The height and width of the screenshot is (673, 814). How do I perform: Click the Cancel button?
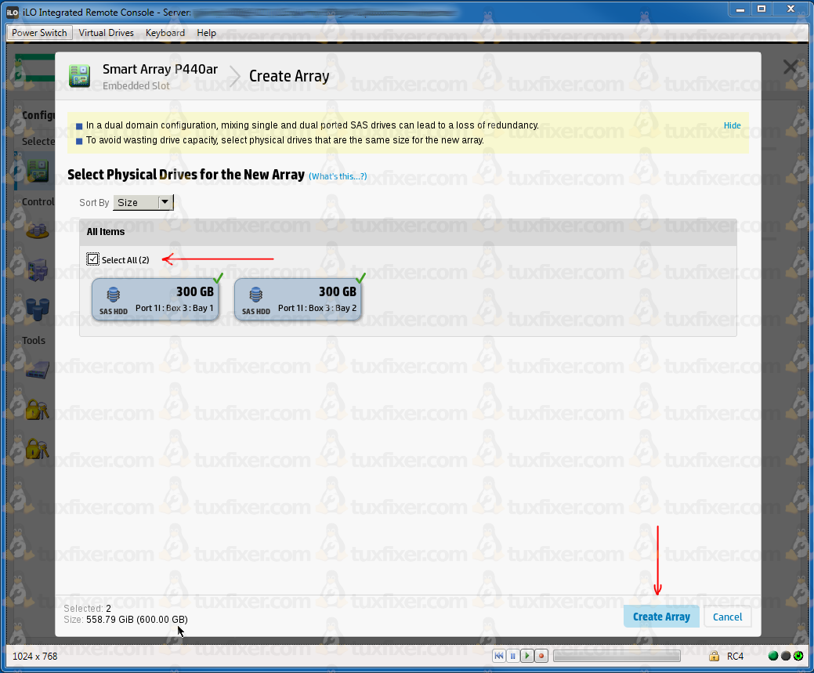(x=727, y=617)
